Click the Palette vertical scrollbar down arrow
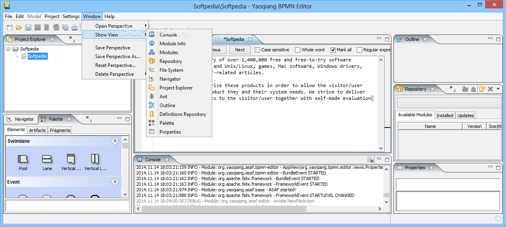Viewport: 506px width, 227px height. [125, 195]
